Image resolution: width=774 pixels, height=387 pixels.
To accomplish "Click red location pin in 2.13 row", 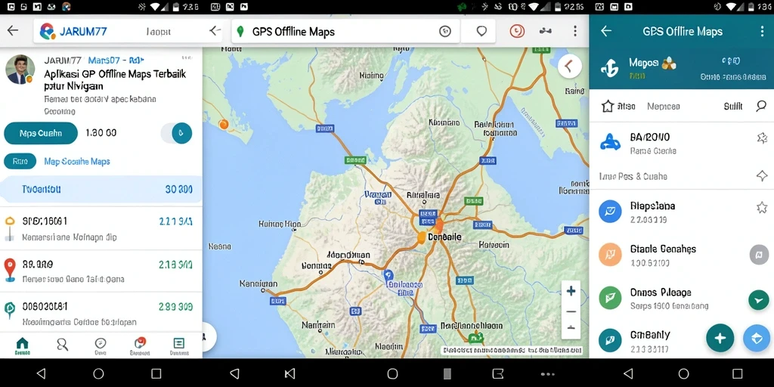I will 10,270.
